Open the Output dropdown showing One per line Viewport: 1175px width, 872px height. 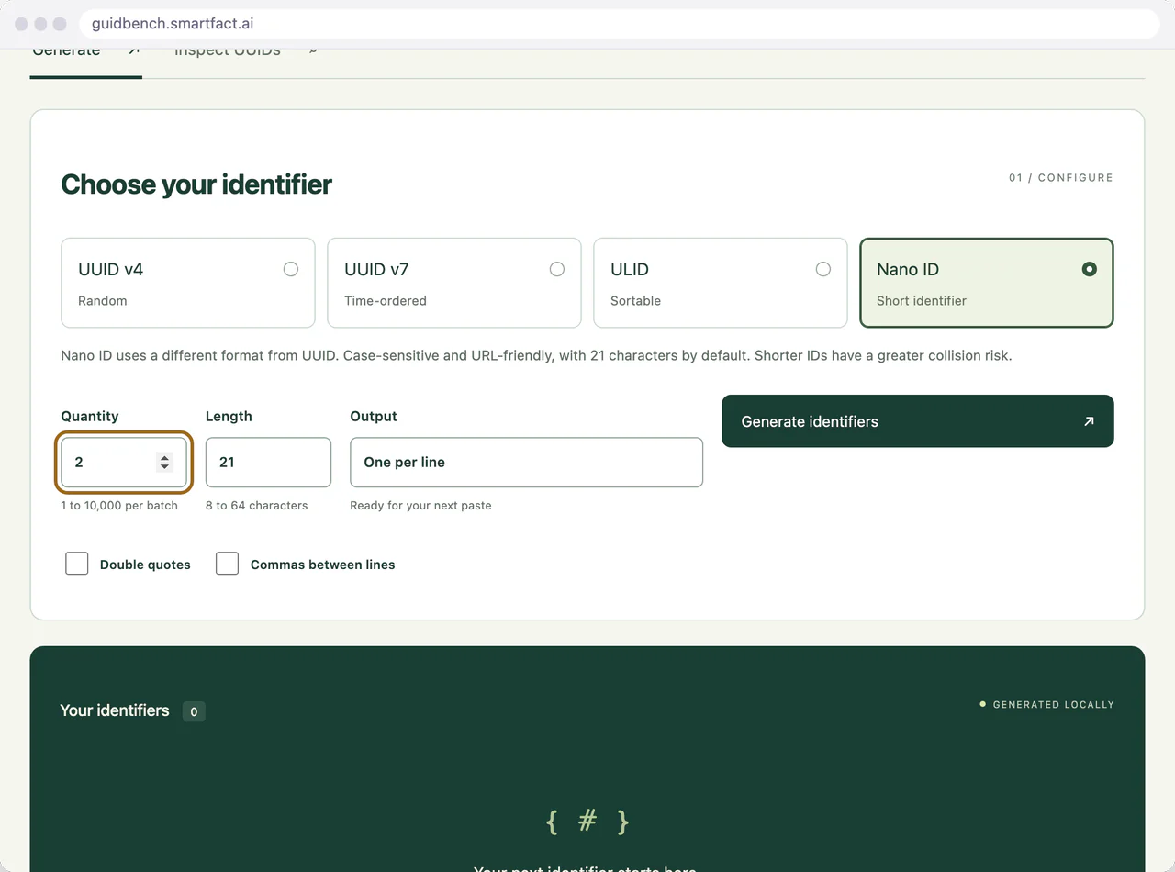pos(527,463)
